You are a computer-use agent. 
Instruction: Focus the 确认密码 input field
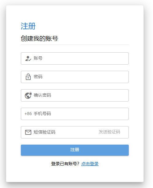point(75,95)
